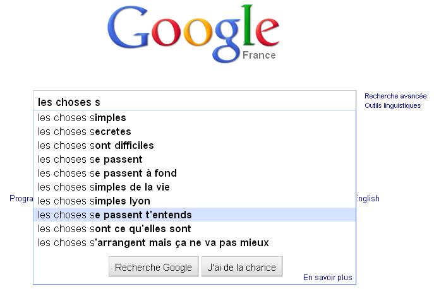
Task: Click the partially hidden Programmes link
Action: [x=21, y=198]
